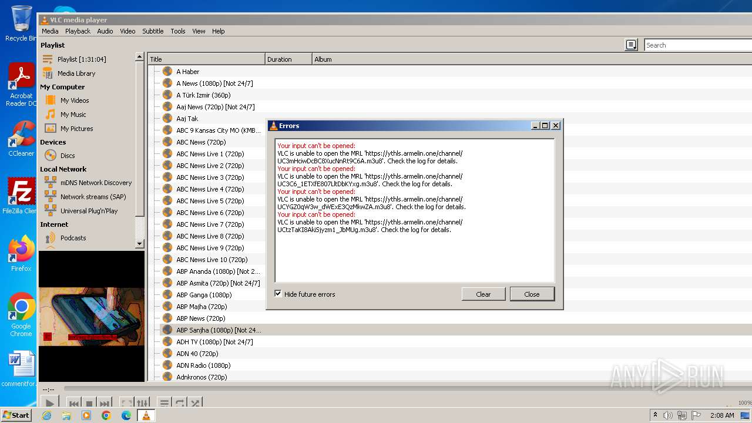Screen dimensions: 752x423
Task: Select Universal Plug'n'Play
Action: point(88,211)
